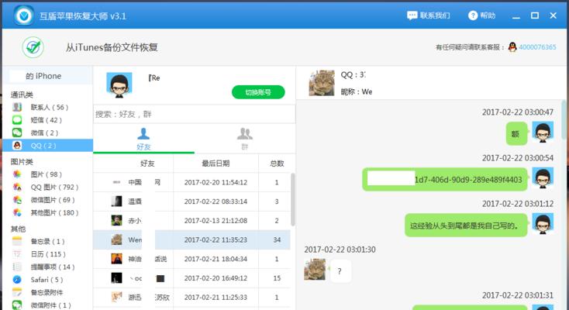569x310 pixels.
Task: Click message 这经验从头到尾都是我自己写的
Action: point(466,226)
